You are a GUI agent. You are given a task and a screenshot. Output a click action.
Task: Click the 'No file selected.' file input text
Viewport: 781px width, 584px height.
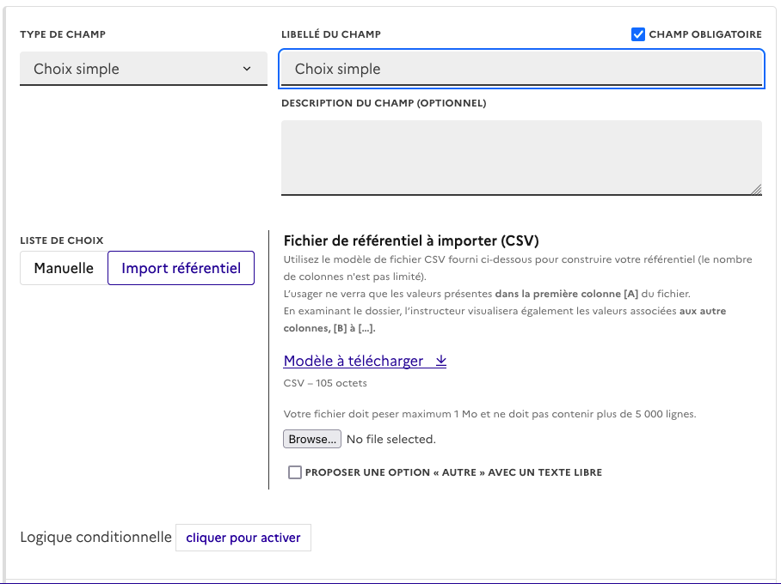[x=391, y=439]
